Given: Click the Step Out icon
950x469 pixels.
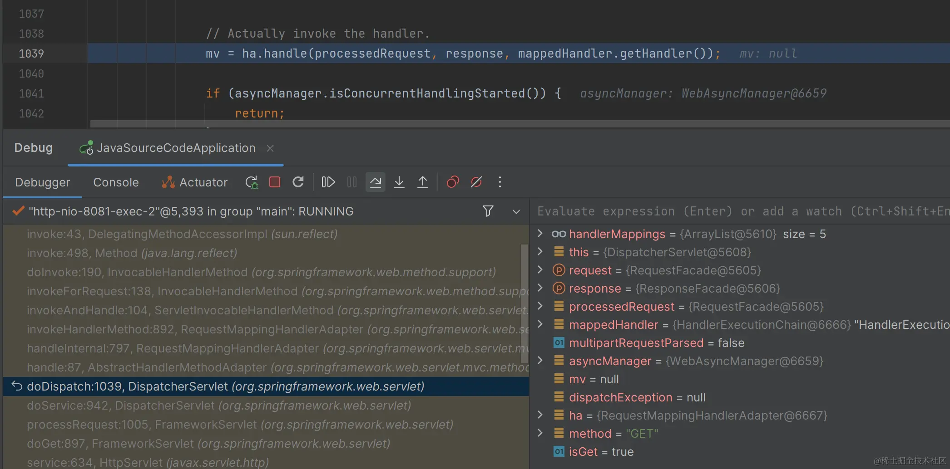Looking at the screenshot, I should click(x=423, y=182).
